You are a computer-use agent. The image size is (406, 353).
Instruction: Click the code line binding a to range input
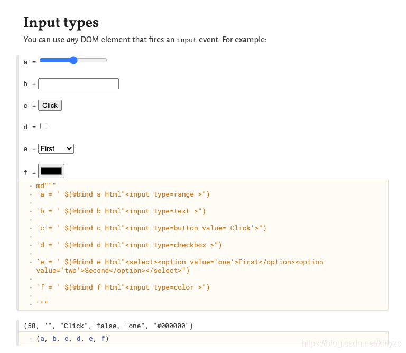pos(123,194)
